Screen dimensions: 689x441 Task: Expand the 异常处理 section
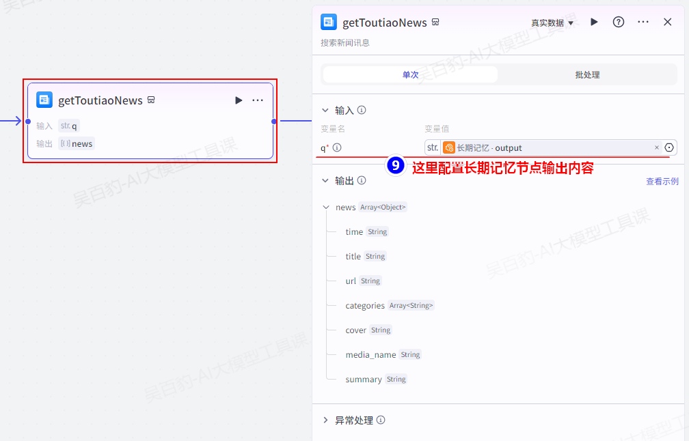(325, 421)
